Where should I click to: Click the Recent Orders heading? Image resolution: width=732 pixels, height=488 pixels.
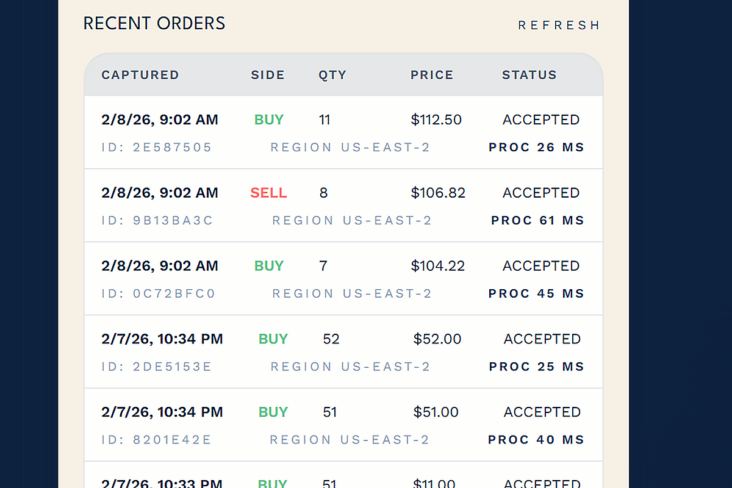[x=154, y=23]
